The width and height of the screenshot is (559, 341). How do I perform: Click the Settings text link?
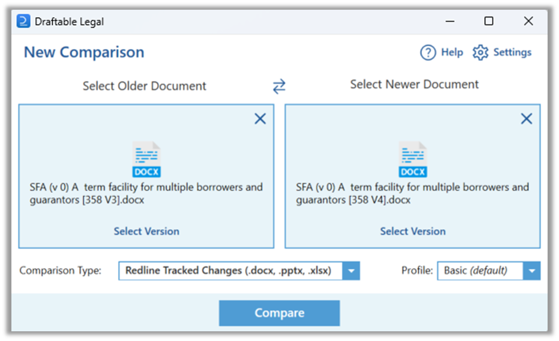point(512,52)
